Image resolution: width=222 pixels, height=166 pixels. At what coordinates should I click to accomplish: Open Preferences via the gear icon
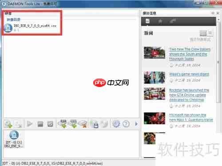(x=116, y=124)
